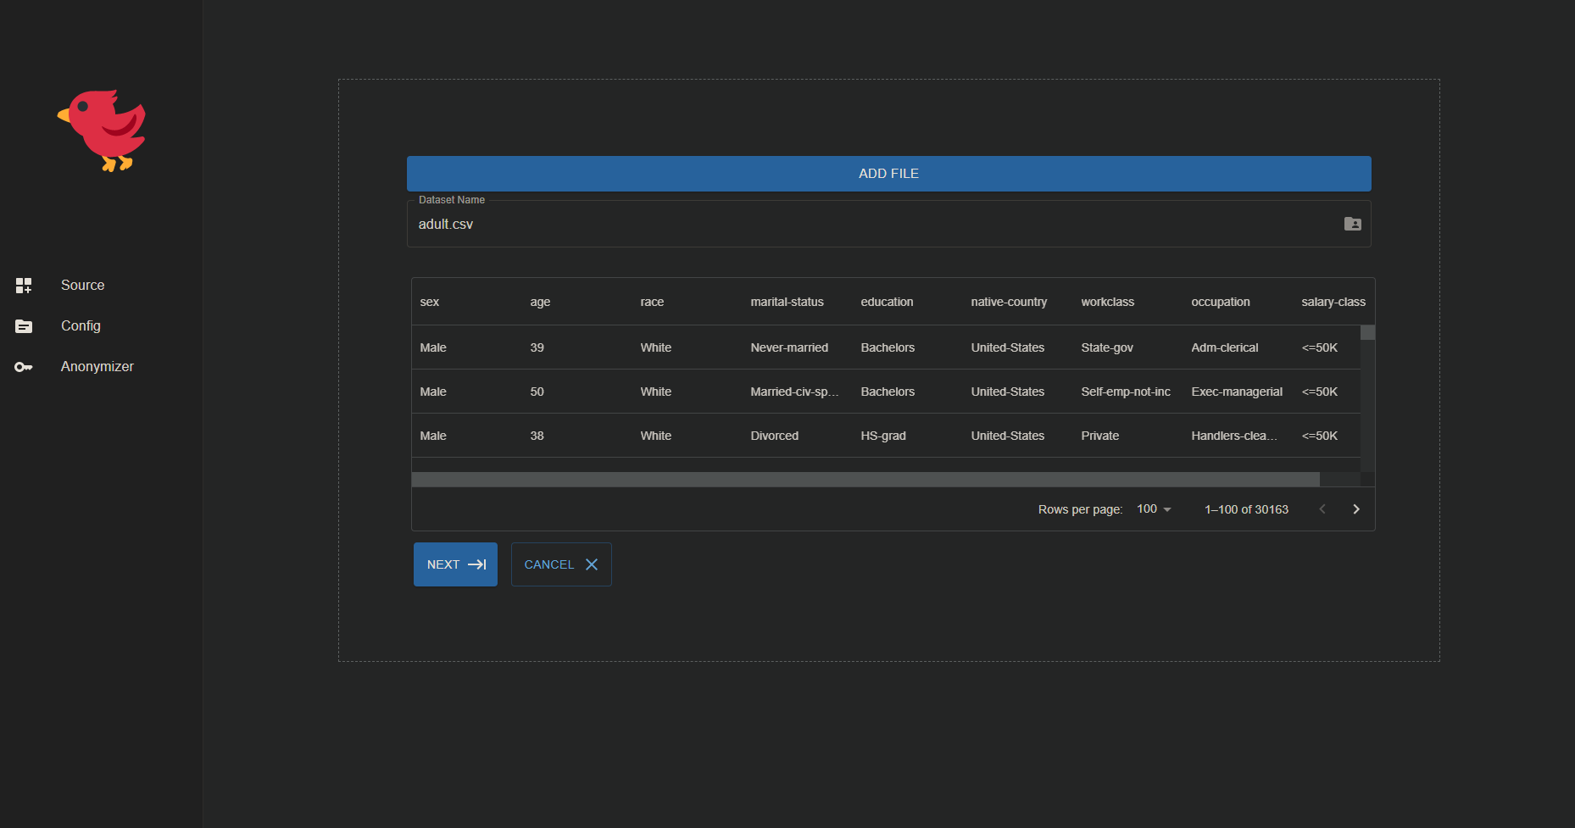The image size is (1575, 828).
Task: Click the Dataset Name input field
Action: 873,225
